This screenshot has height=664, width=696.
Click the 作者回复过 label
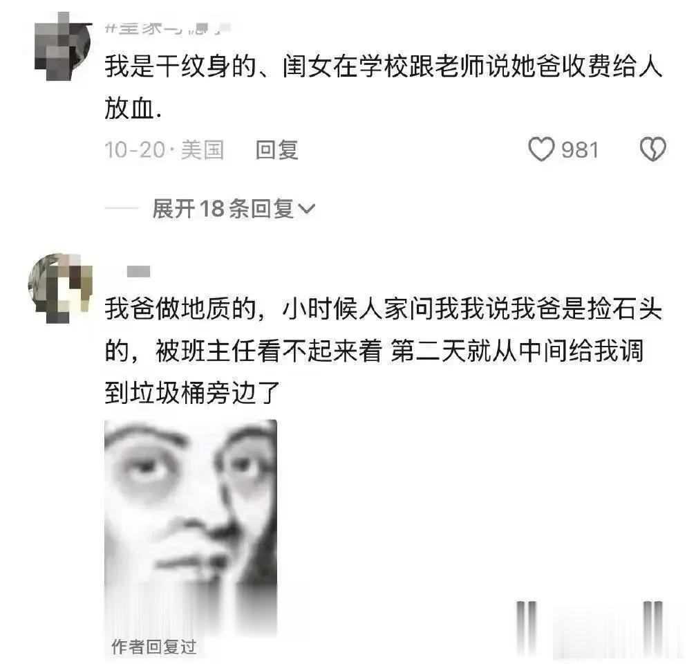(x=153, y=647)
